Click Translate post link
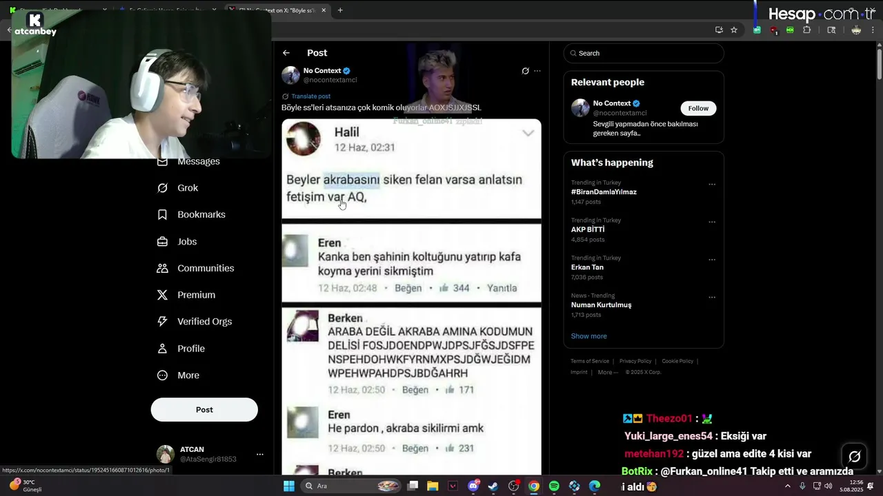The width and height of the screenshot is (883, 496). pos(310,96)
